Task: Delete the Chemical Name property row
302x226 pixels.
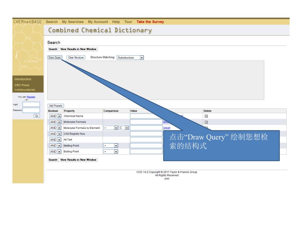Action: 206,116
